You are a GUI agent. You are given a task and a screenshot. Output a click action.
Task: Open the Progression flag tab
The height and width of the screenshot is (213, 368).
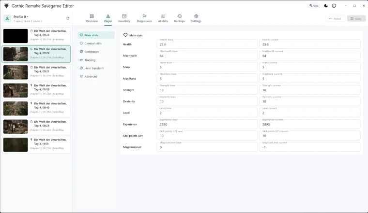point(144,18)
